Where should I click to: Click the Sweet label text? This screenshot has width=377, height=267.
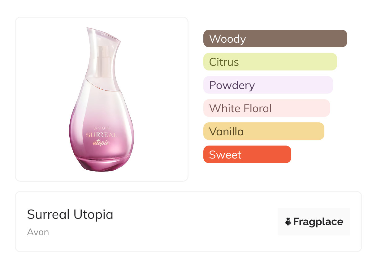click(x=225, y=155)
